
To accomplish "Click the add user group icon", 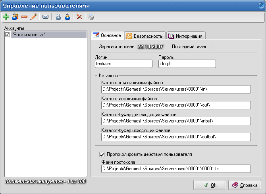I will pyautogui.click(x=15, y=17).
